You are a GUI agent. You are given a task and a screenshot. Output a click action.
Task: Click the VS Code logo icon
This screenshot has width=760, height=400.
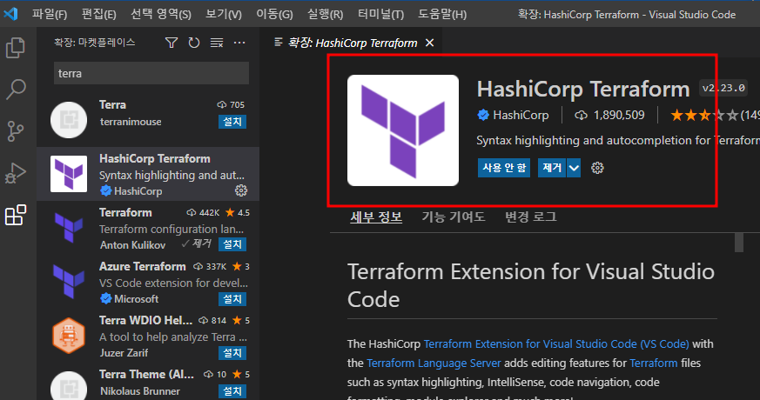pyautogui.click(x=10, y=14)
